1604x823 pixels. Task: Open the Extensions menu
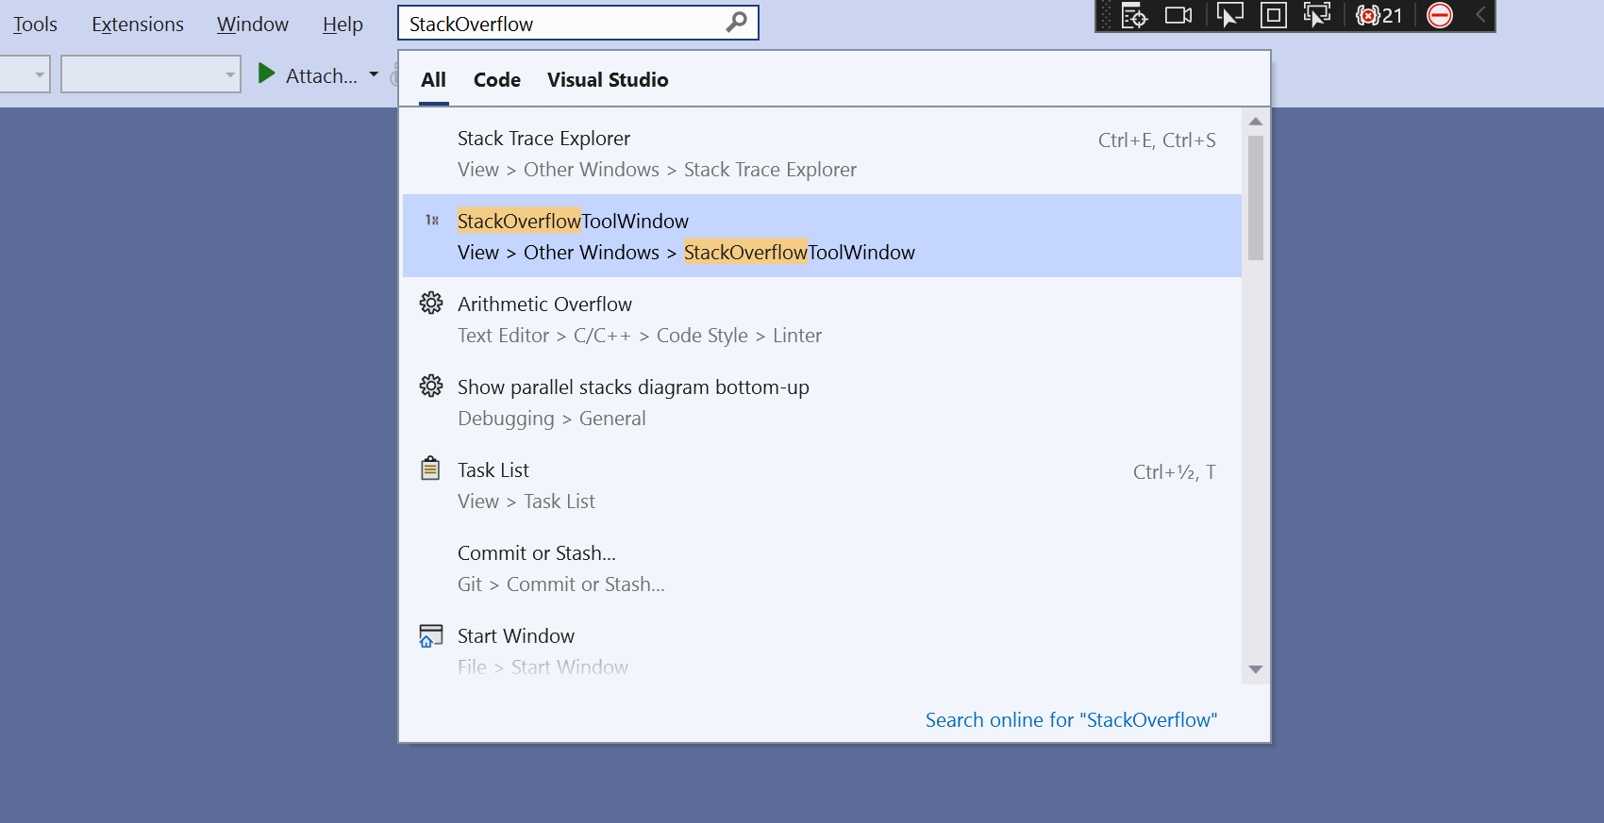coord(138,25)
